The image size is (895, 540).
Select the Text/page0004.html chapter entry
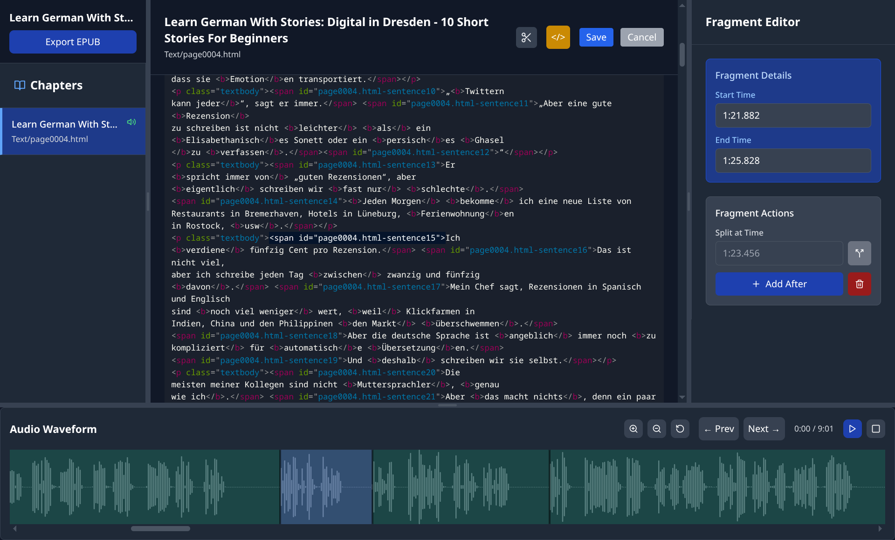coord(74,131)
